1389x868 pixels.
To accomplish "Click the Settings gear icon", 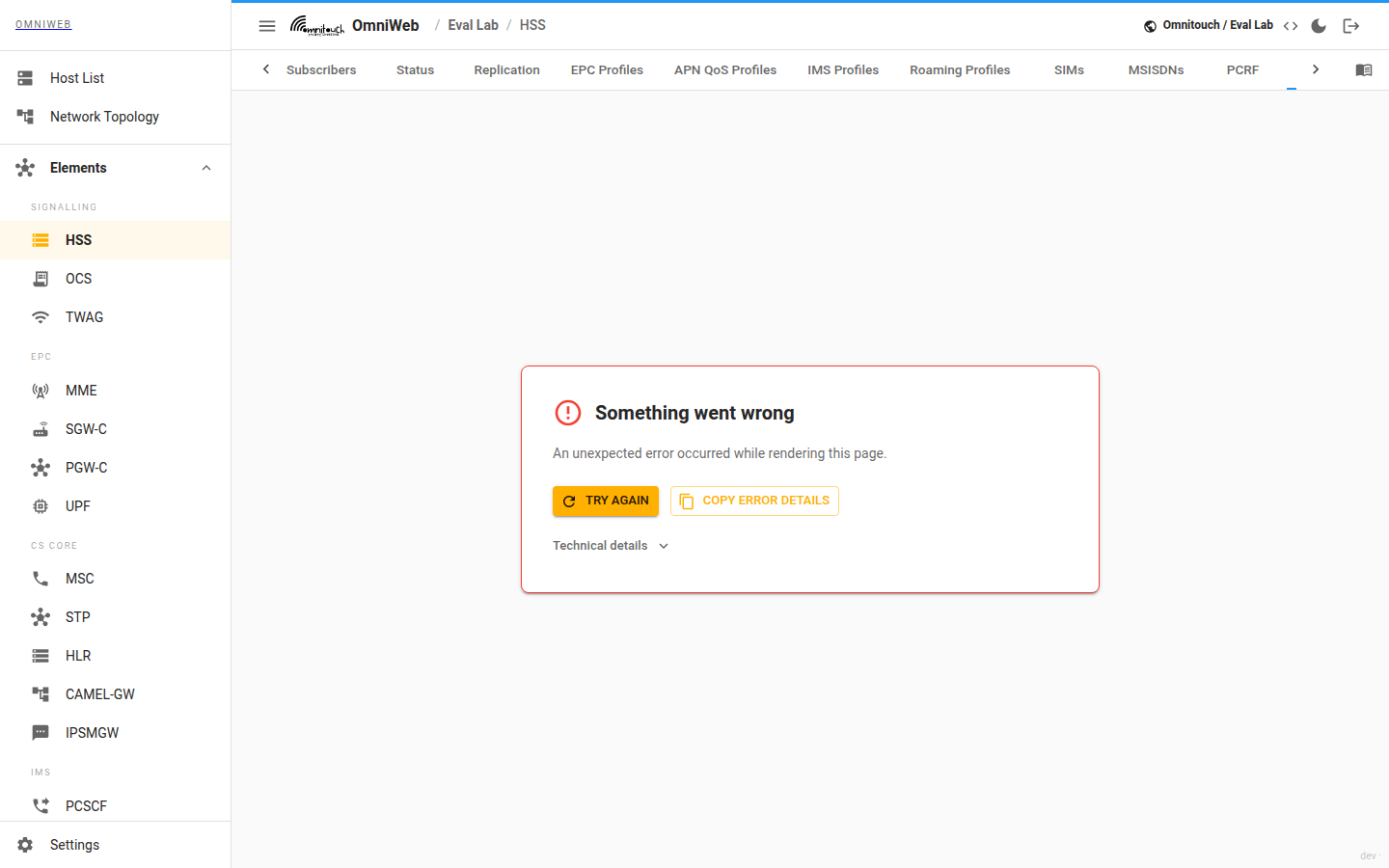I will click(x=25, y=845).
